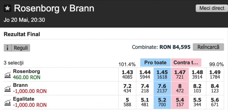Pick Rosenborg back price 1.43
The height and width of the screenshot is (111, 228).
(x=127, y=74)
